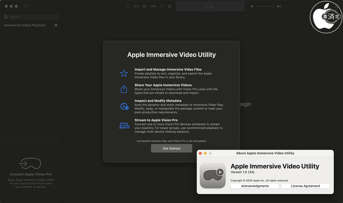Click the Version 1.0 (34) text
Viewport: 343px width, 203px height.
242,172
